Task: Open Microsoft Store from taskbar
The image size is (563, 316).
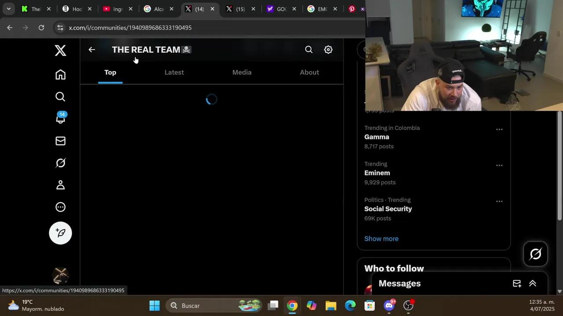Action: click(369, 305)
